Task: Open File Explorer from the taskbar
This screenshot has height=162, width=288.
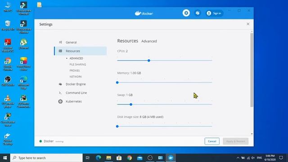Action: click(109, 158)
